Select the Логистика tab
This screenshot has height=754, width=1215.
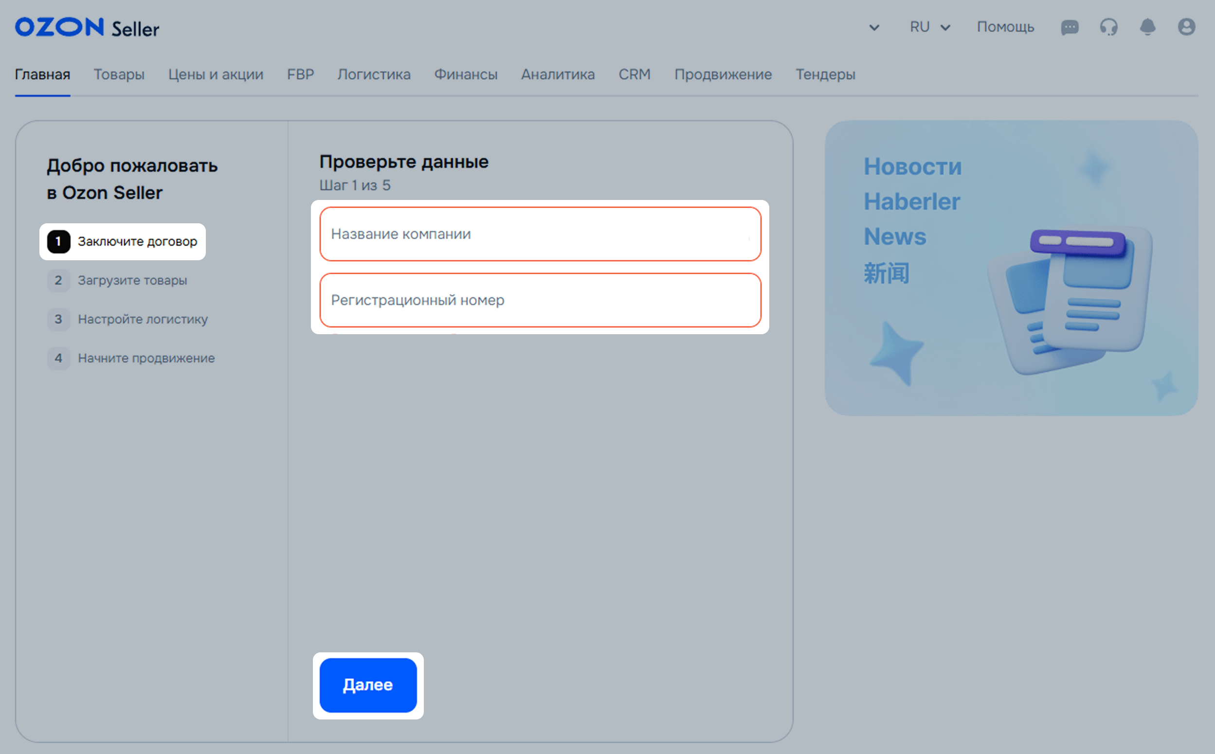(374, 74)
